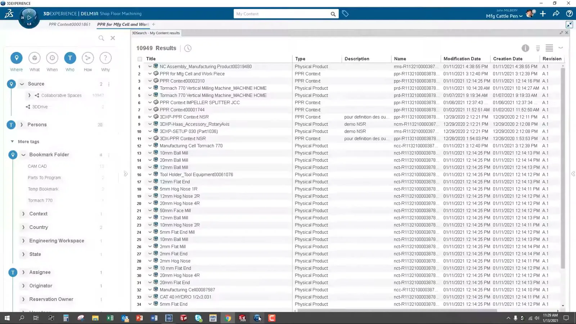Expand the Context section

[x=23, y=214]
